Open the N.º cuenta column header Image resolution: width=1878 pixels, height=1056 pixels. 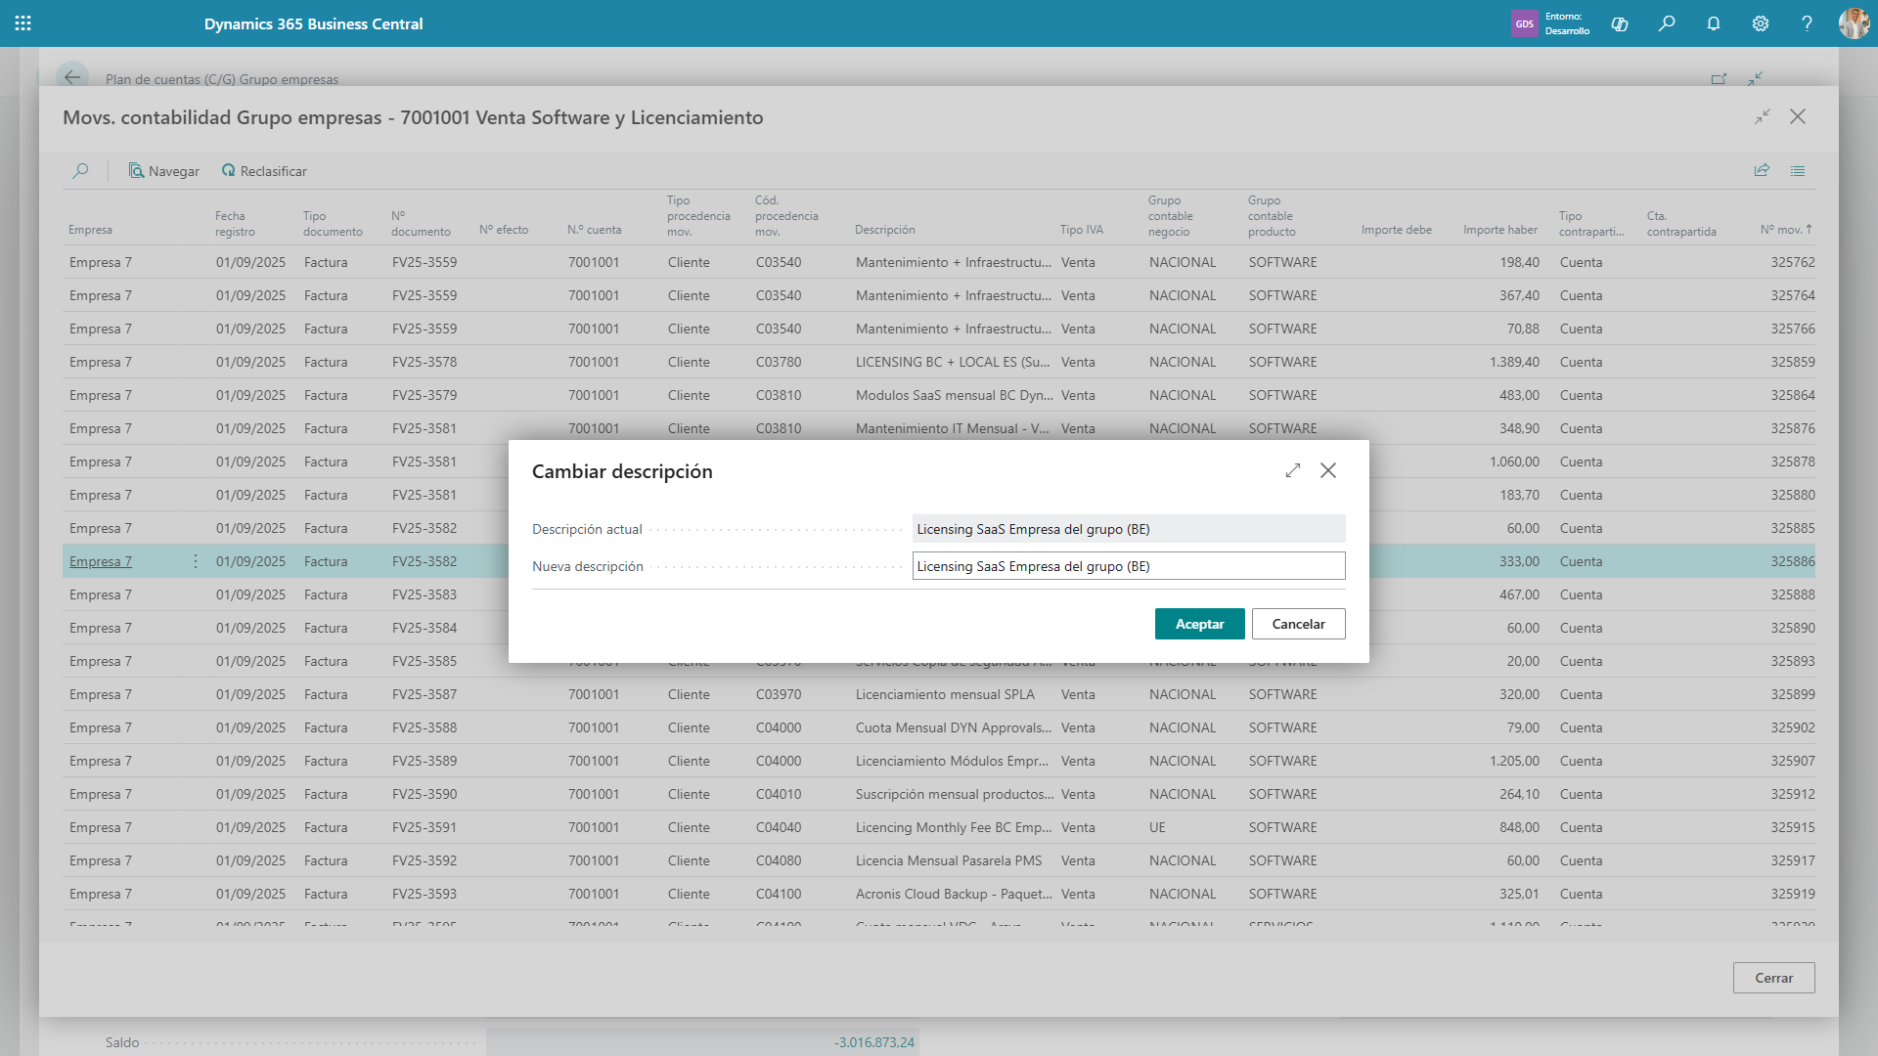click(595, 230)
